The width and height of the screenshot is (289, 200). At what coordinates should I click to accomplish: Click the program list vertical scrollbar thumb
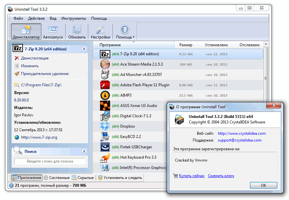pos(266,78)
